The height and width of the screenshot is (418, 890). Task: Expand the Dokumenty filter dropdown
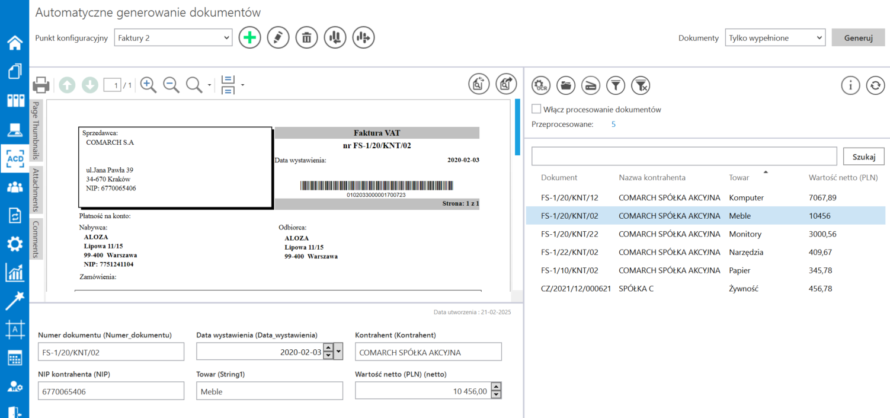(x=774, y=38)
